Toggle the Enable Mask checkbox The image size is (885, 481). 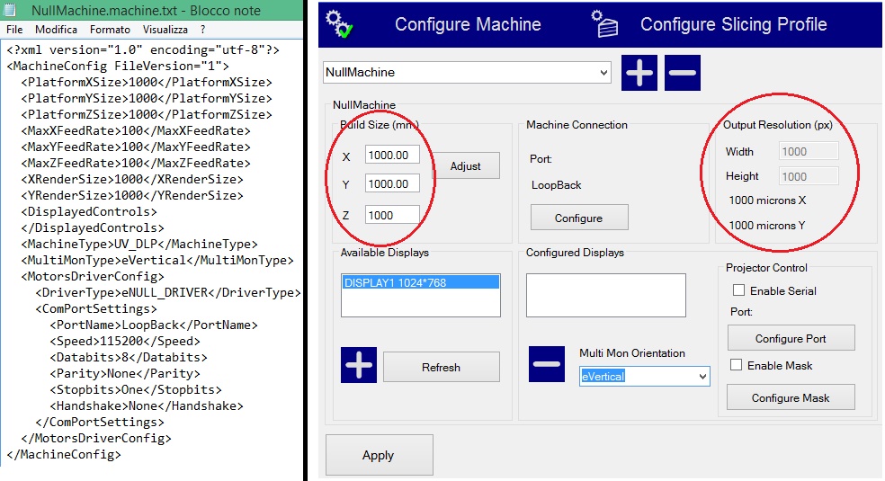tap(736, 365)
